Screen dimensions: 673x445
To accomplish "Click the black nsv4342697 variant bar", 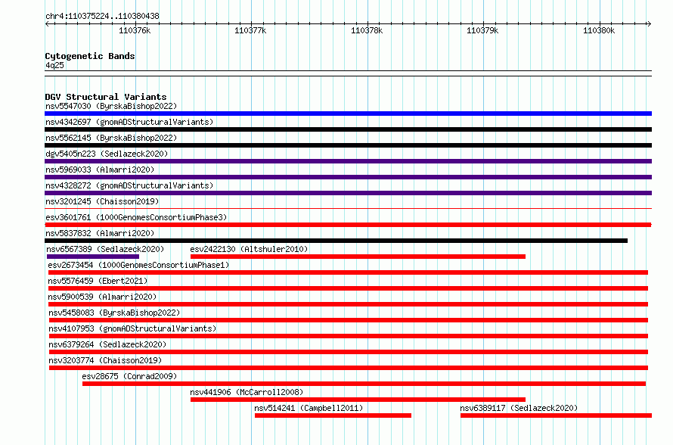I will 348,129.
